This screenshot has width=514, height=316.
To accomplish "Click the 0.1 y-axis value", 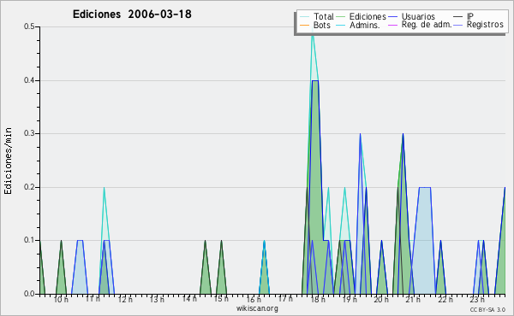I will 29,240.
